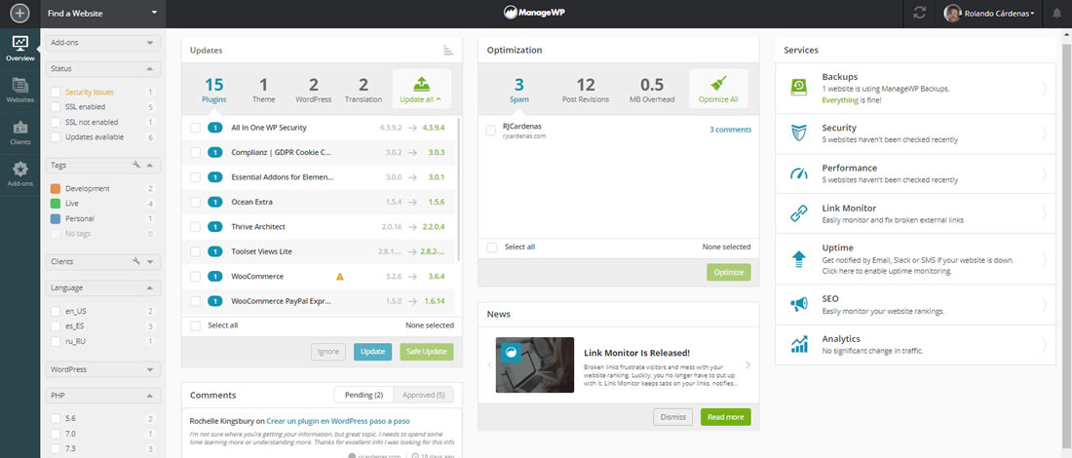Select the 15 Plugins updates tab
The image size is (1072, 458).
[214, 90]
